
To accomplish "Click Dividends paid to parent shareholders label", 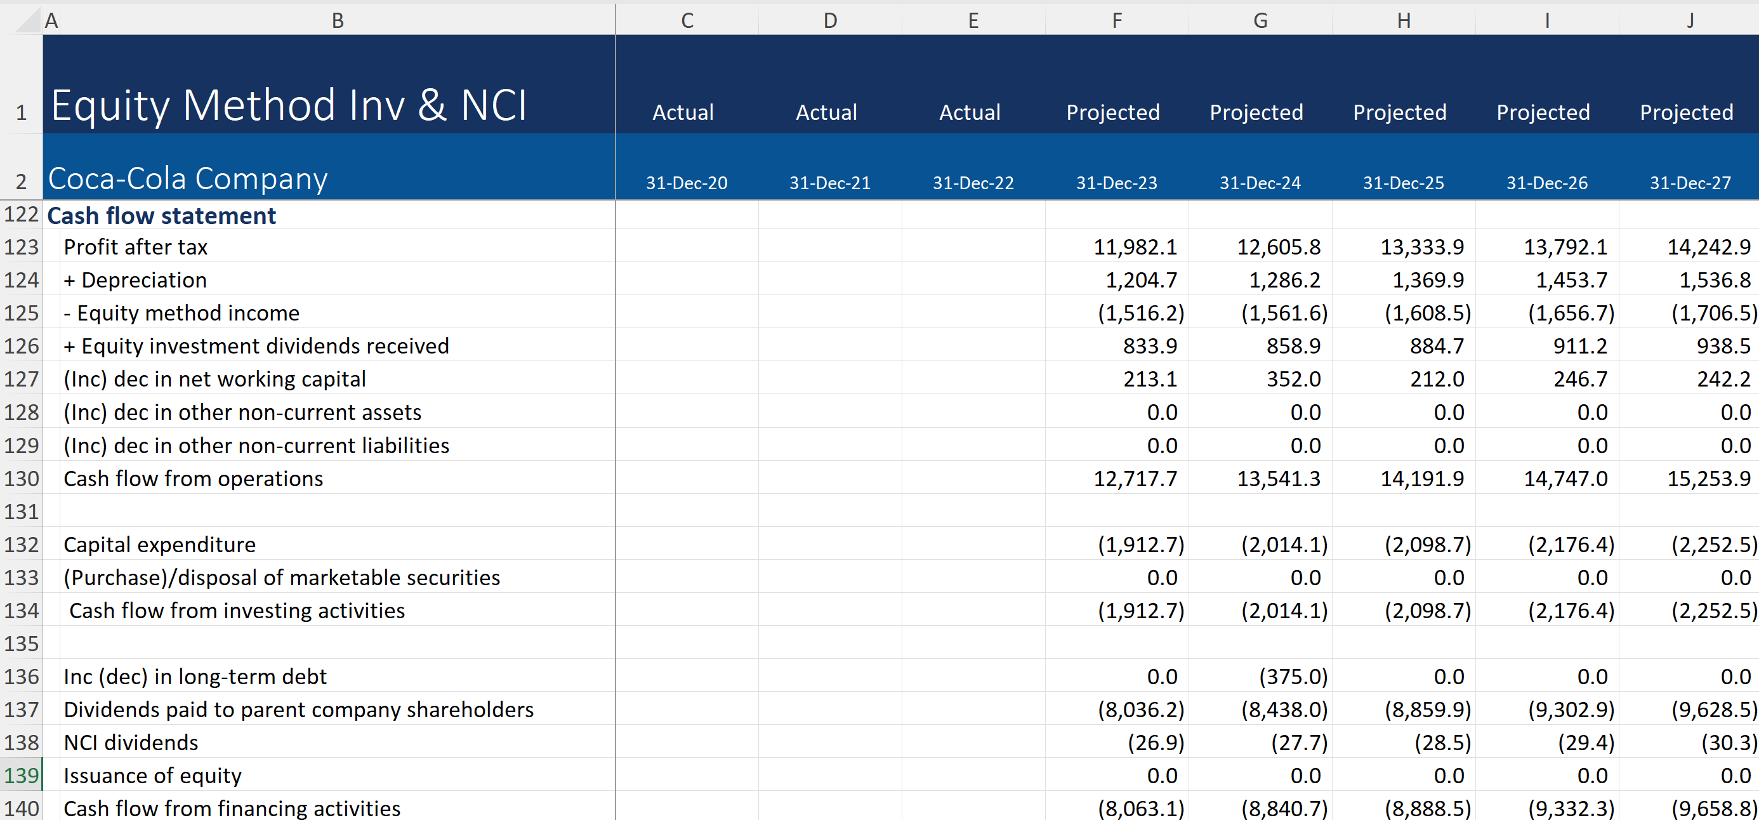I will click(x=298, y=710).
